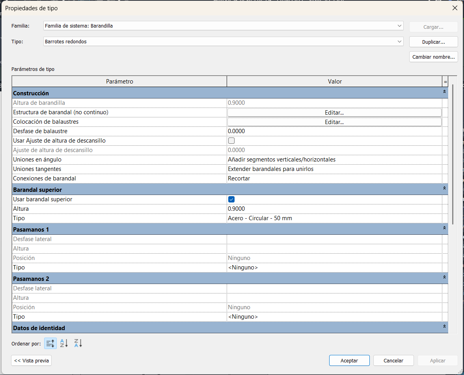Edit Estructura de barandal (no continuo)
This screenshot has width=464, height=375.
(334, 113)
